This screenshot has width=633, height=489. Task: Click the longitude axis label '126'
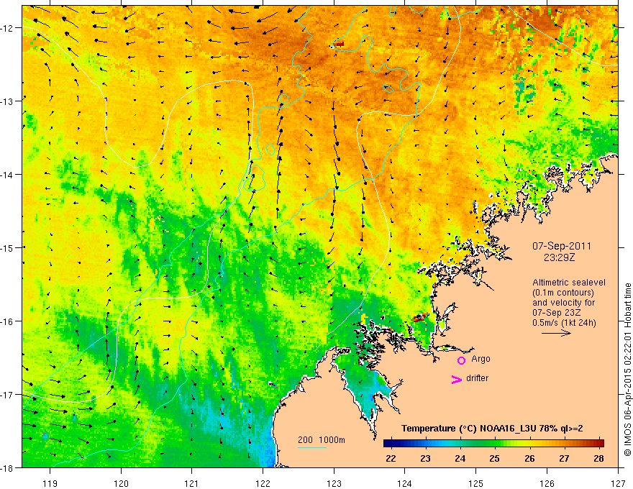coord(547,483)
